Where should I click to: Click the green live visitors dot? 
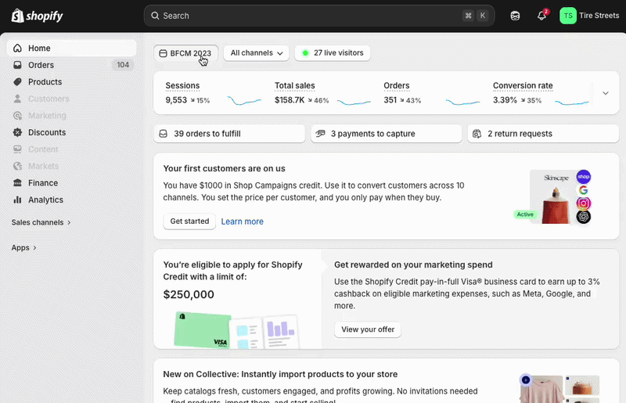[305, 52]
